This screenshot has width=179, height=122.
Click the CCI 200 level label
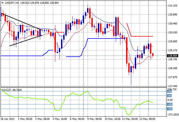170,91
